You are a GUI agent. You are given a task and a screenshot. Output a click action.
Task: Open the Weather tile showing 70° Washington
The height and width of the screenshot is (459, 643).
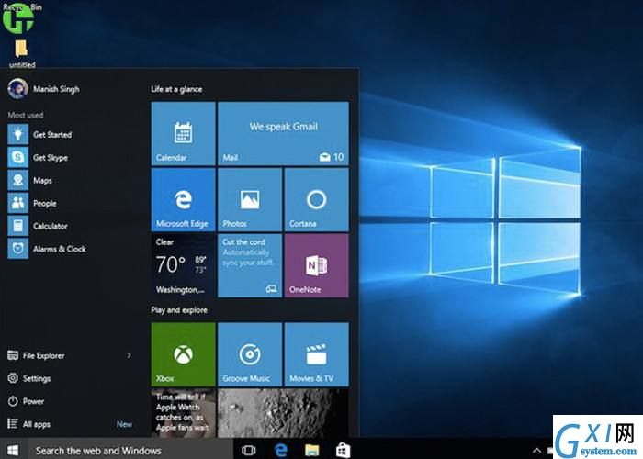point(184,265)
